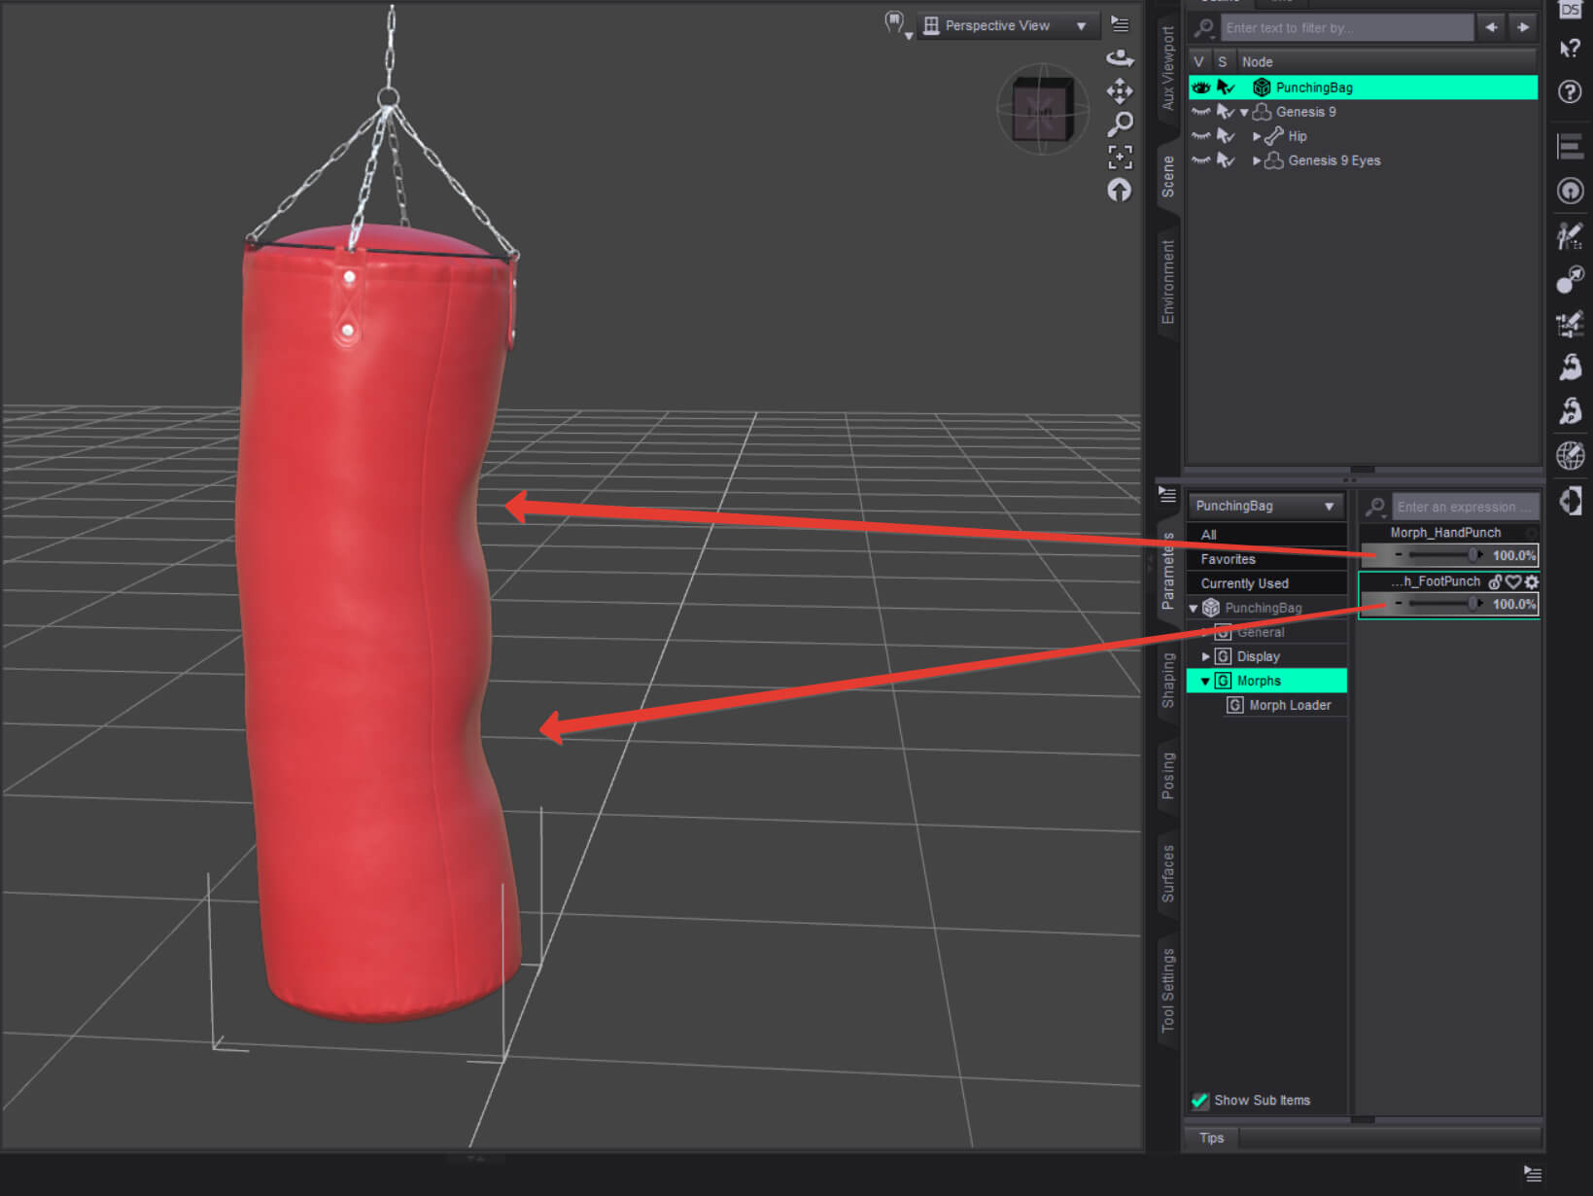Click the scene filter text field
The height and width of the screenshot is (1196, 1593).
[1346, 28]
